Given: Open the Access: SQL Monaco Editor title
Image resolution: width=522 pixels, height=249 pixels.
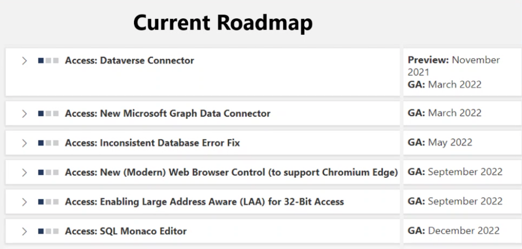Looking at the screenshot, I should (x=126, y=231).
